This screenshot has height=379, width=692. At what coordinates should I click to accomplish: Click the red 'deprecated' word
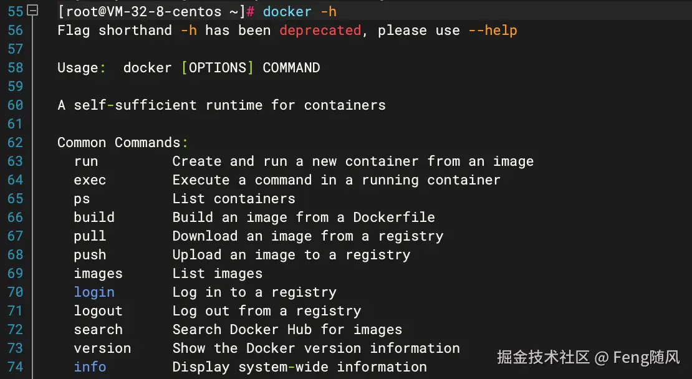click(x=320, y=30)
